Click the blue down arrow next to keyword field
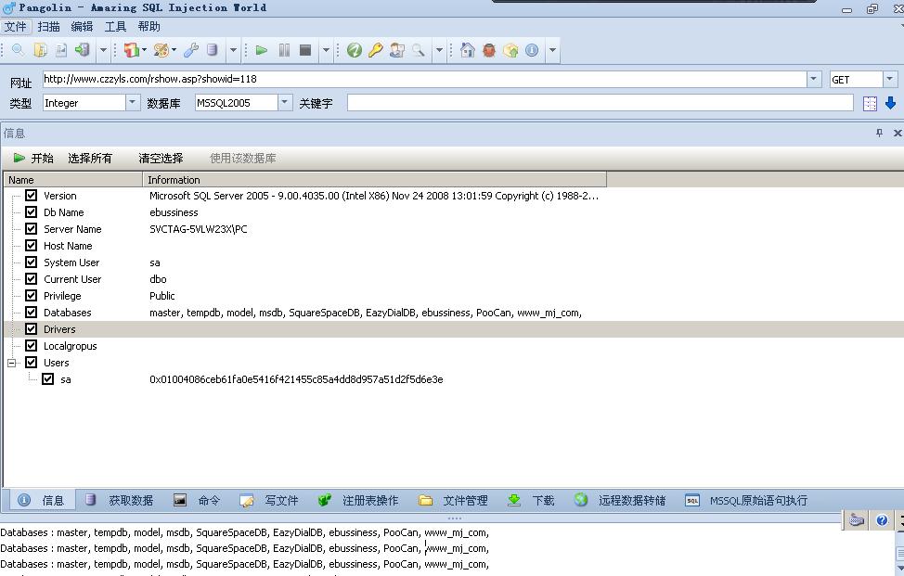Screen dimensions: 904x576 (890, 103)
